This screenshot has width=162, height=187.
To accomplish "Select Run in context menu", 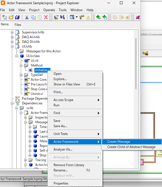I will click(x=75, y=105).
